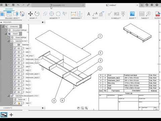Open the Text dropdown menu

[95, 18]
